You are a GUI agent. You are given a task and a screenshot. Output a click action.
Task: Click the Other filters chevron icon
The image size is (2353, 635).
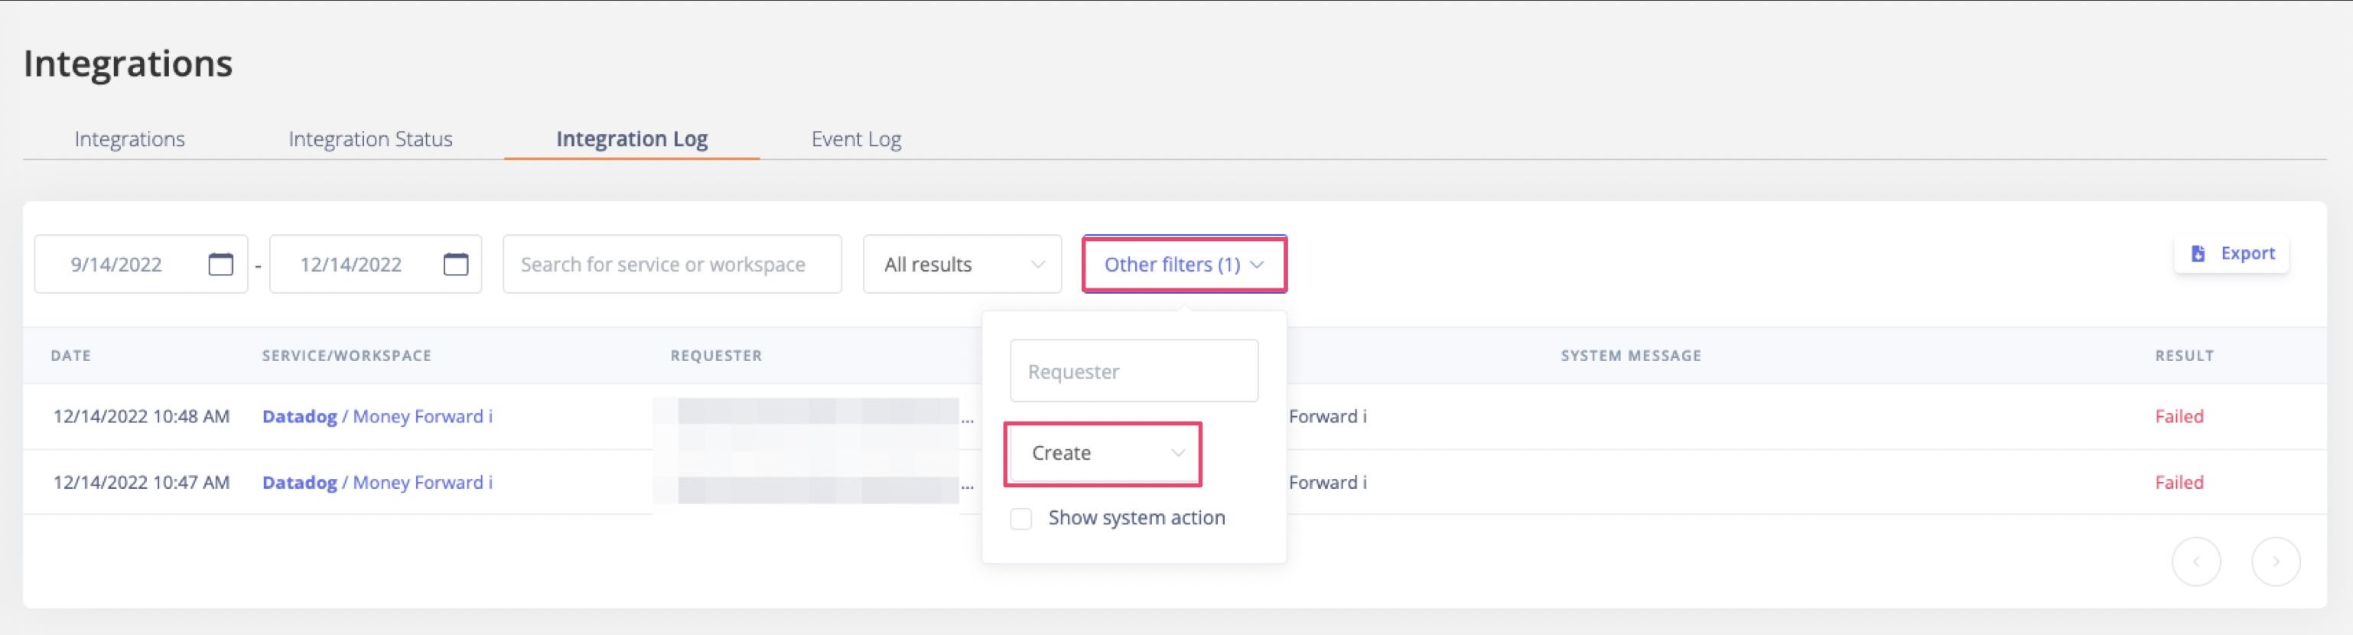click(1257, 265)
